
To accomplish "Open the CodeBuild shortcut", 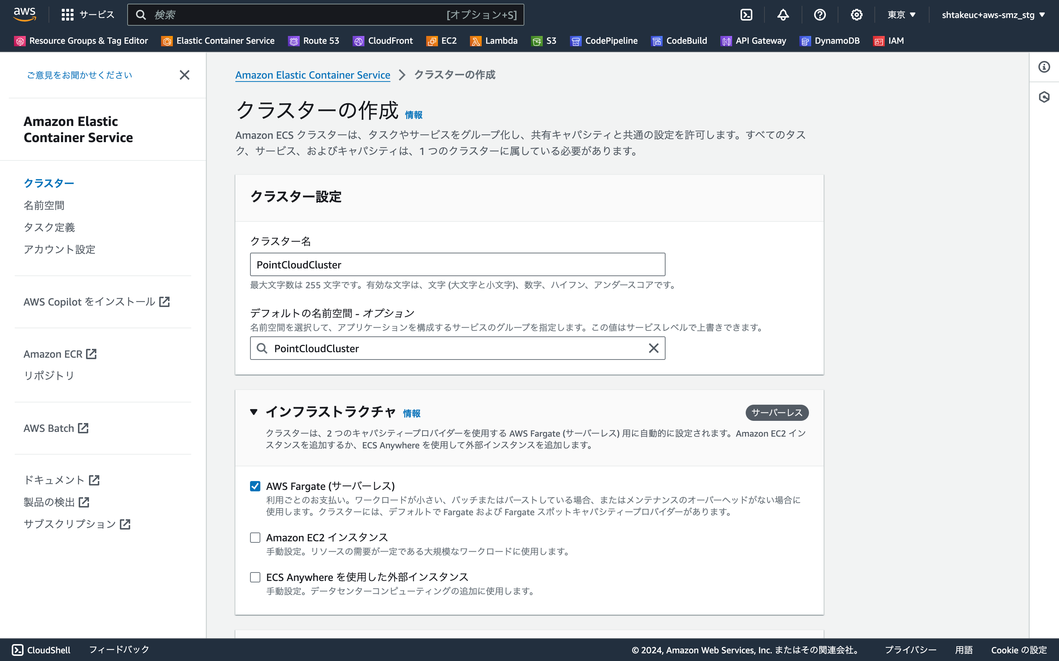I will [x=679, y=41].
